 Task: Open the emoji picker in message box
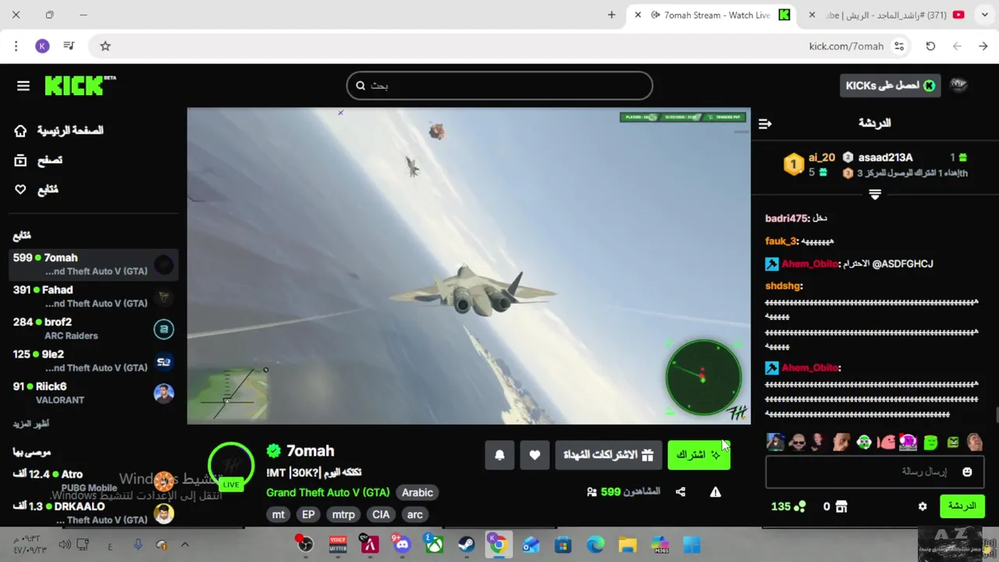[967, 471]
